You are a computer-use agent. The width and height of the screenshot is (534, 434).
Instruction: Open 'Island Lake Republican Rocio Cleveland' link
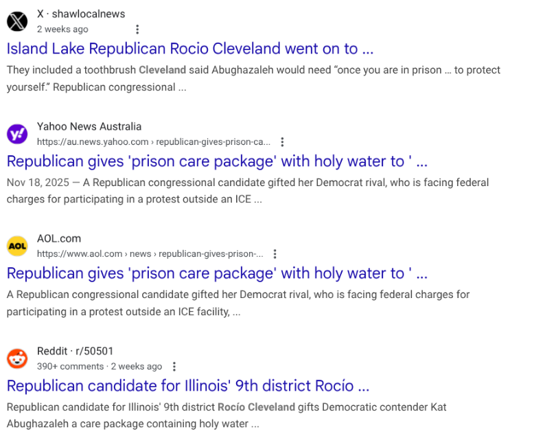coord(190,49)
